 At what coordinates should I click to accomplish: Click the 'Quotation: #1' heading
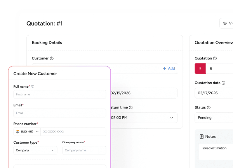tap(44, 24)
